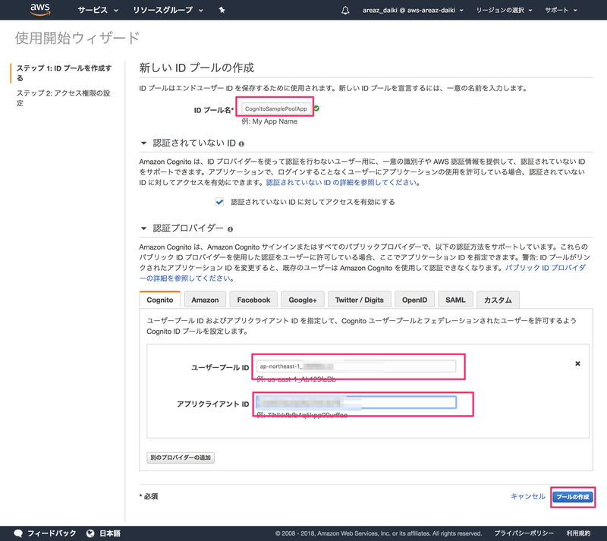The height and width of the screenshot is (541, 607).
Task: Click the feedback speech bubble icon
Action: 18,533
